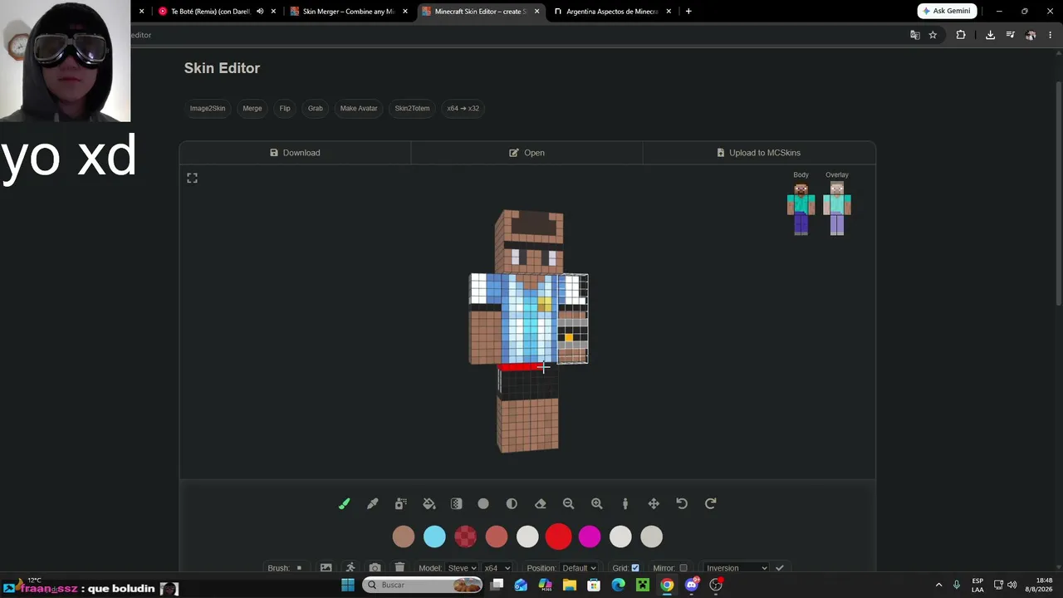Open the x64 resolution dropdown
The width and height of the screenshot is (1063, 598).
pyautogui.click(x=497, y=568)
